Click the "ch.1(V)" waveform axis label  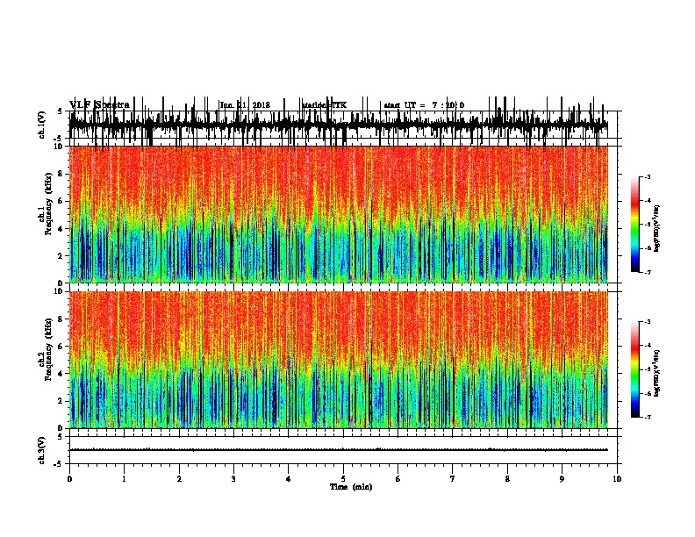42,125
